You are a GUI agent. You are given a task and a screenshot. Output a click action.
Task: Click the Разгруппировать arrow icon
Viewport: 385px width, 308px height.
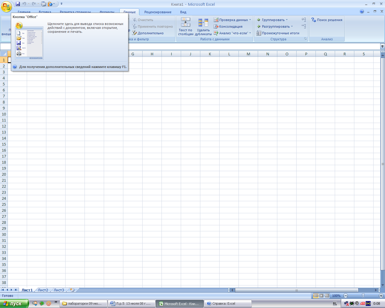258,26
